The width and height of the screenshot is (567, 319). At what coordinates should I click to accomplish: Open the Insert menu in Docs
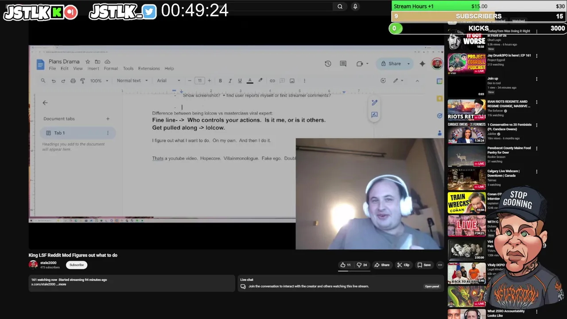coord(93,69)
